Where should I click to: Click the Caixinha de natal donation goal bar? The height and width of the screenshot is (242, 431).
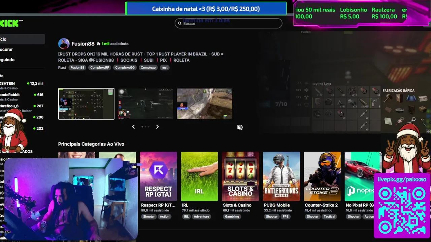pos(206,9)
